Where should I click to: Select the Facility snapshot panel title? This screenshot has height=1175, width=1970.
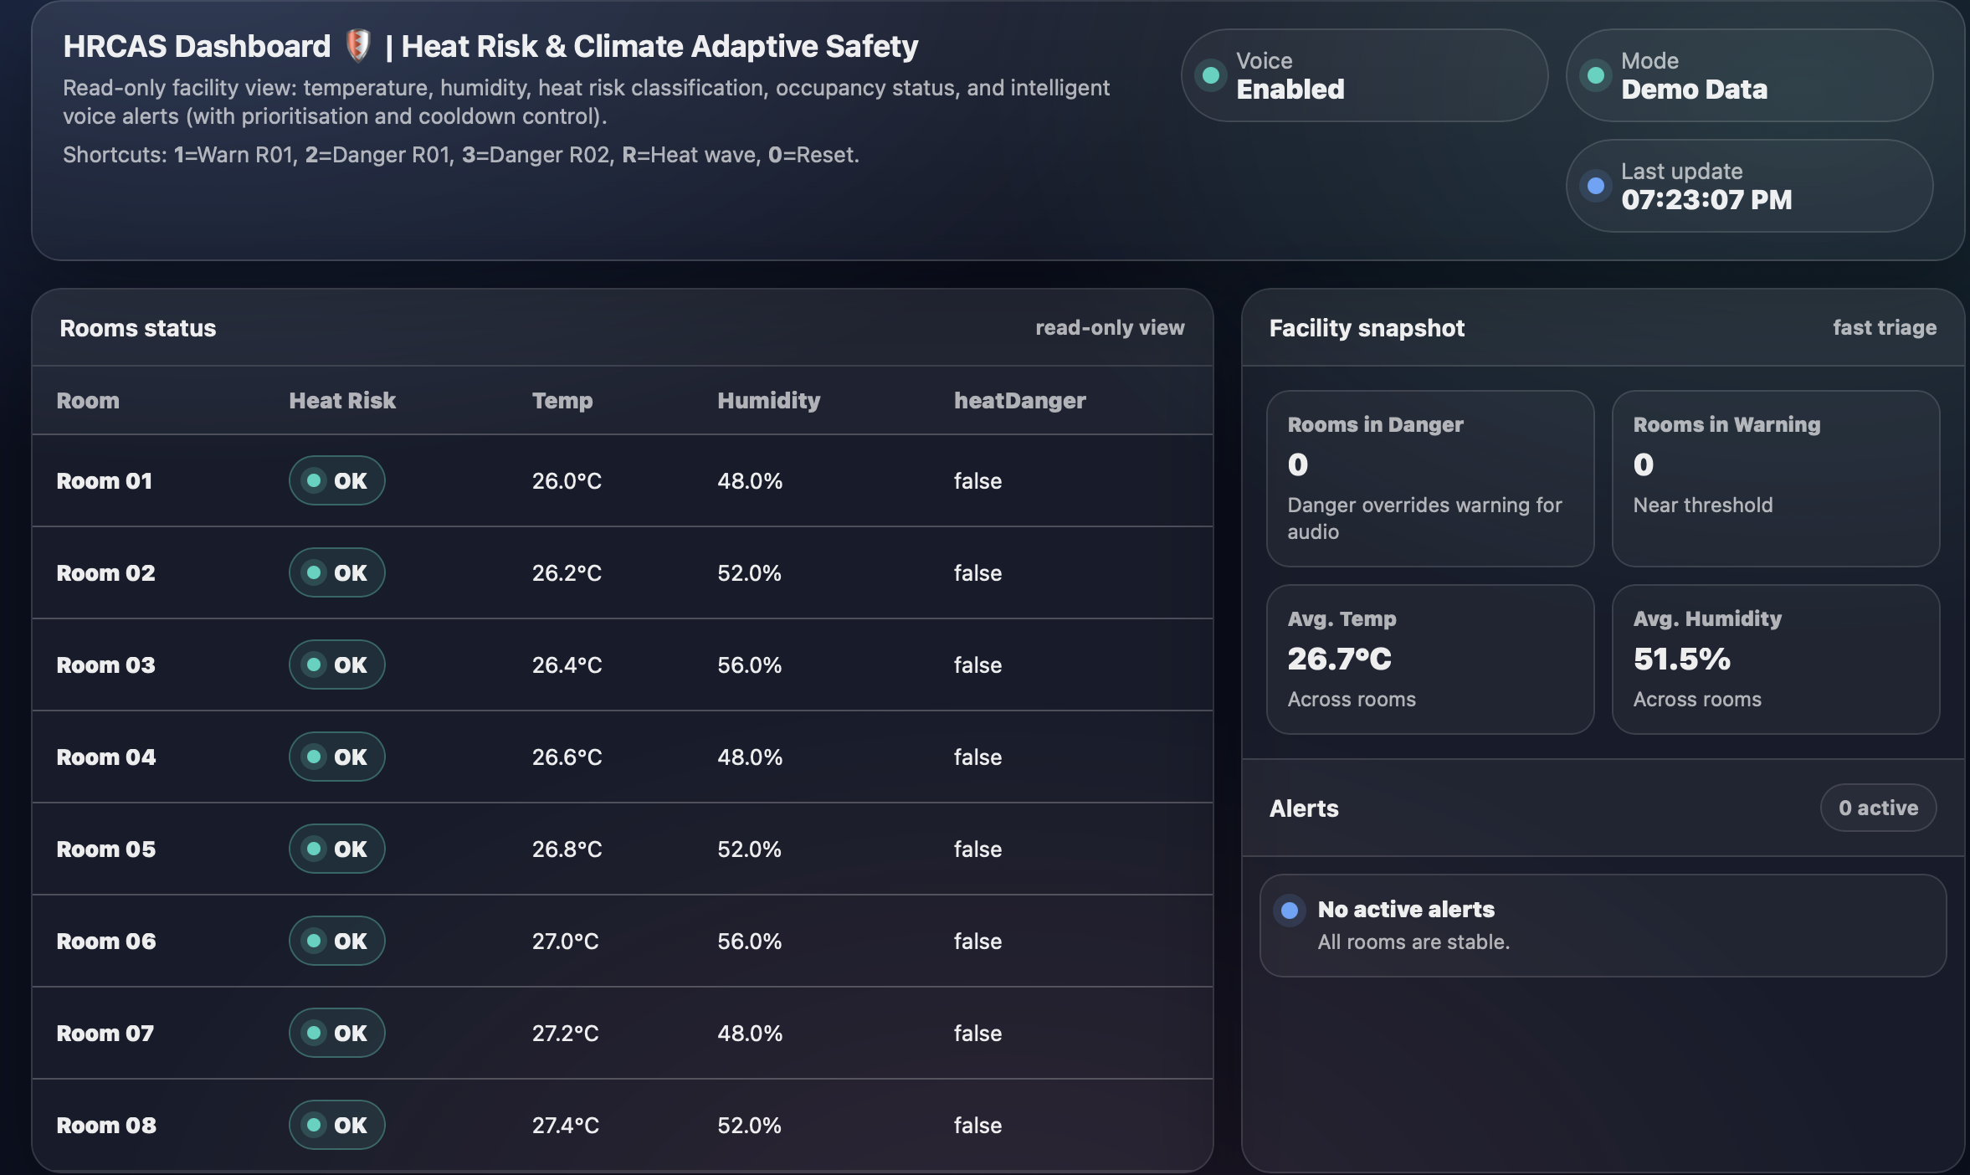[1367, 328]
